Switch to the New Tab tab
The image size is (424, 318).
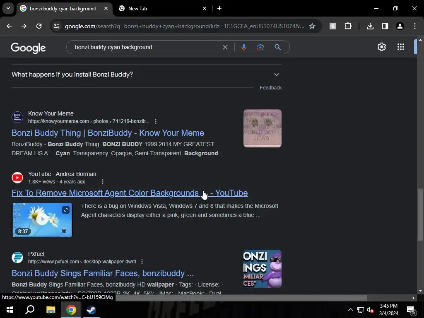click(x=162, y=9)
